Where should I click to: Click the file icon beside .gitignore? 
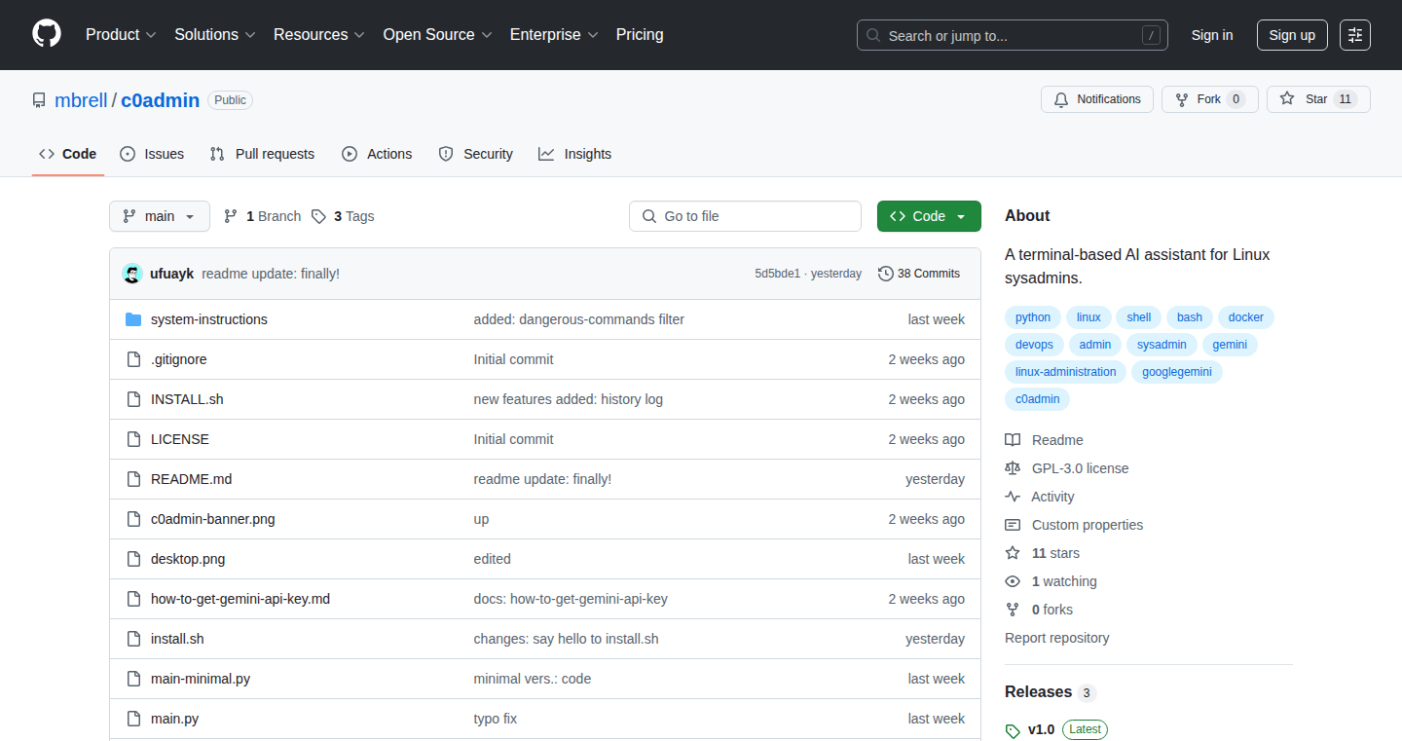pos(133,359)
